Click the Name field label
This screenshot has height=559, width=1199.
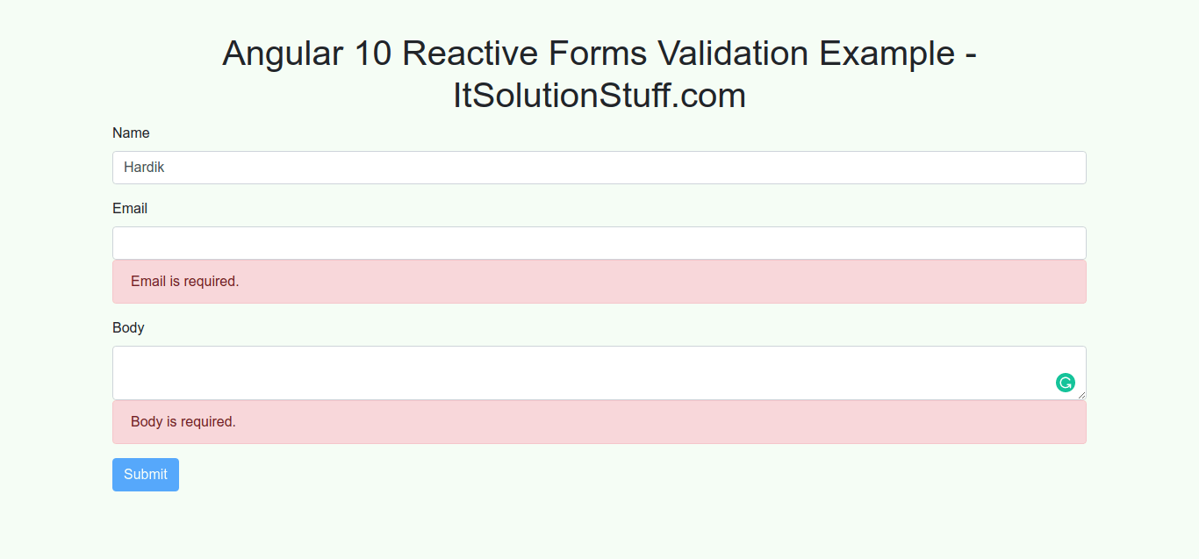coord(131,133)
